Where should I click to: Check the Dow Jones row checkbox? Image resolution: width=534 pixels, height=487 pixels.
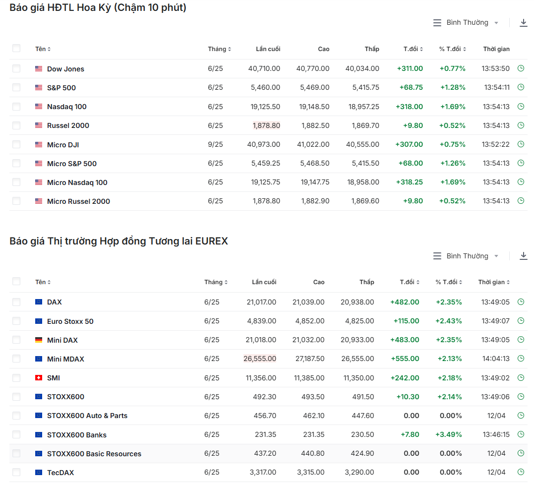coord(16,68)
